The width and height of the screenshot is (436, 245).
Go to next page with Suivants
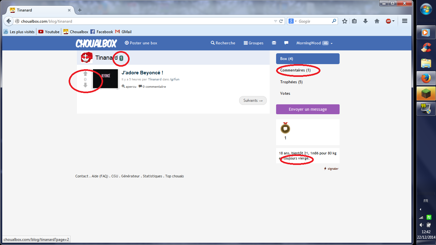pyautogui.click(x=253, y=100)
